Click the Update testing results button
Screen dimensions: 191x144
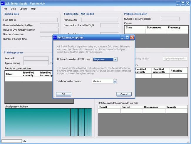(175, 59)
